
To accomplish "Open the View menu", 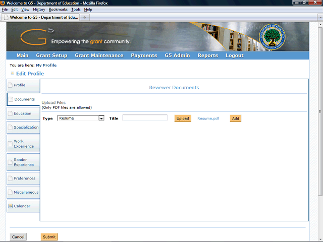I will click(25, 10).
